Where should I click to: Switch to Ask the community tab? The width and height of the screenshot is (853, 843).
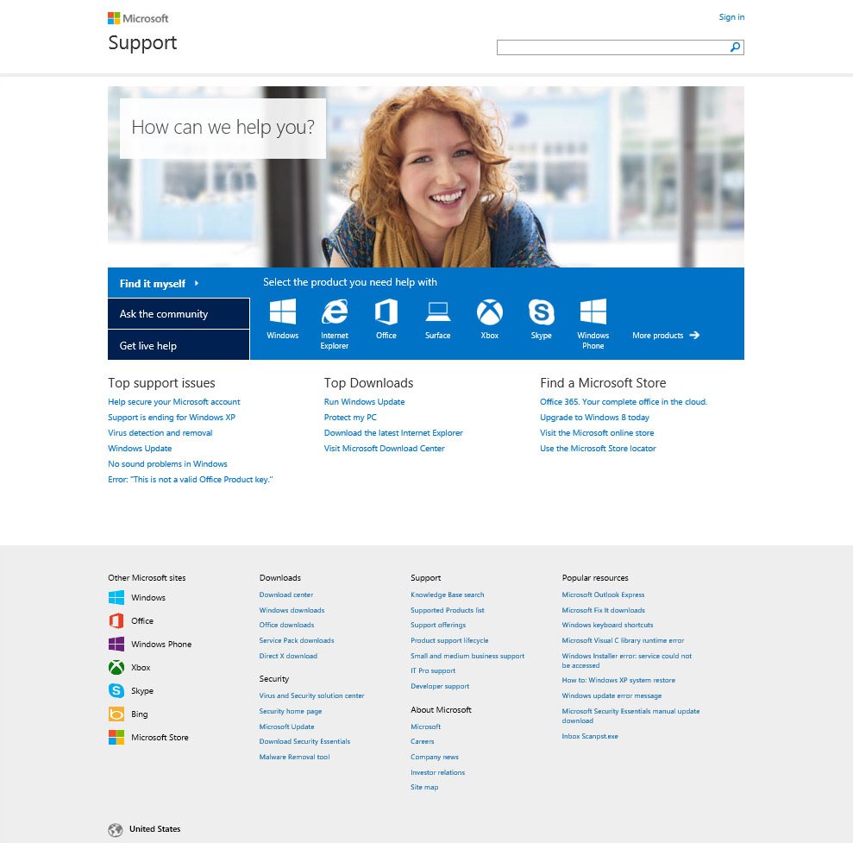tap(179, 314)
